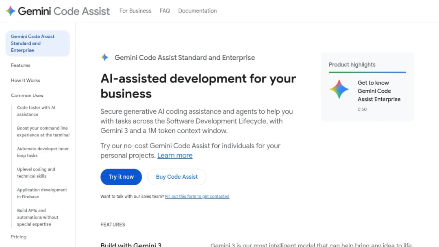Click the Gemini sparkle logo in header
Screen dimensions: 439x247
tap(11, 11)
